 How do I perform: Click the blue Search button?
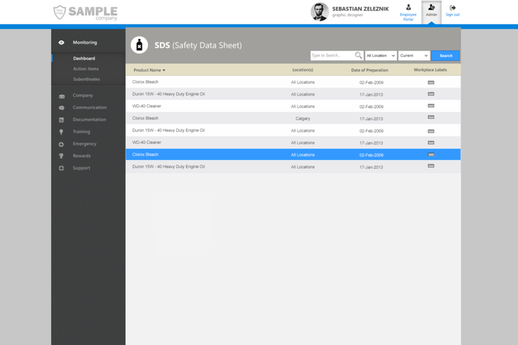pyautogui.click(x=446, y=56)
